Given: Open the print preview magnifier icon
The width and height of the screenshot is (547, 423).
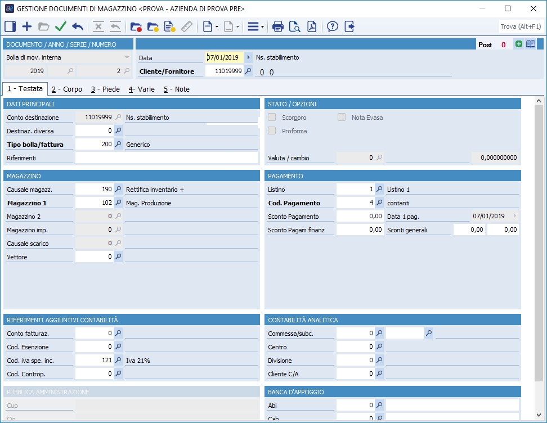Looking at the screenshot, I should 294,26.
